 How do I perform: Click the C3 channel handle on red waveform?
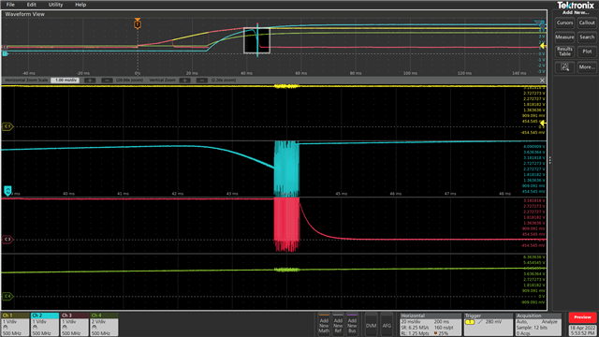[7, 240]
